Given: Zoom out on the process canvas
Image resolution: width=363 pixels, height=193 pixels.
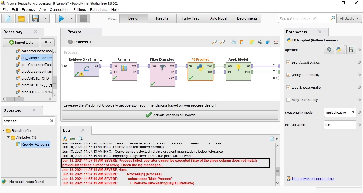Looking at the screenshot, I should (223, 42).
